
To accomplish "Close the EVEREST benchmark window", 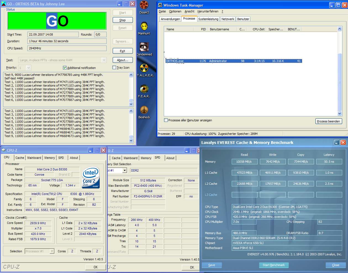I will click(x=343, y=142).
